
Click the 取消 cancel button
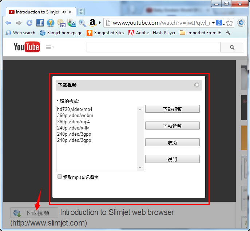[172, 142]
